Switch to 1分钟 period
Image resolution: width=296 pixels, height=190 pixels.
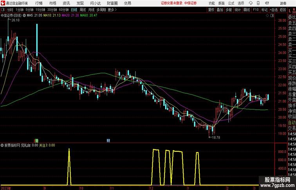pyautogui.click(x=20, y=10)
